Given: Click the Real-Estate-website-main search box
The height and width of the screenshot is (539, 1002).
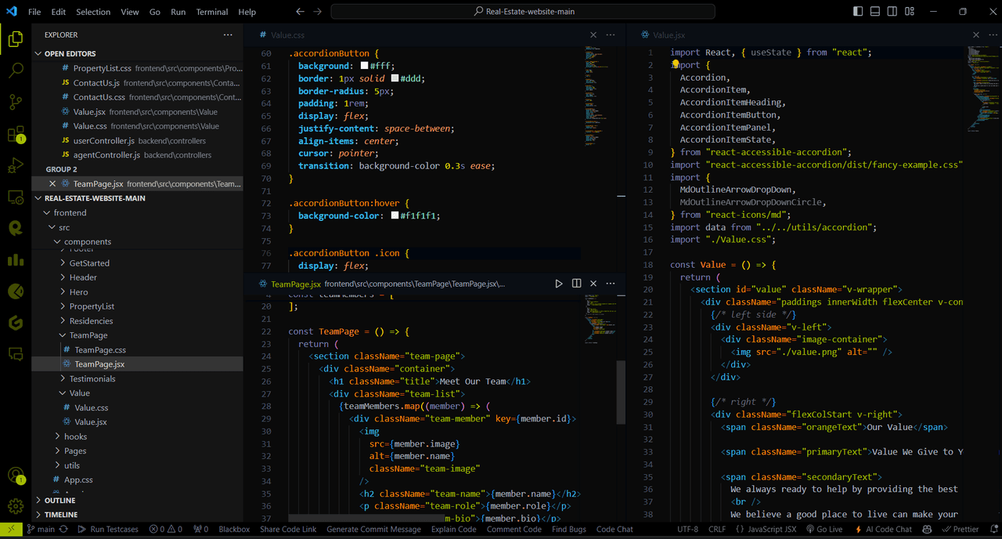Looking at the screenshot, I should pos(523,12).
